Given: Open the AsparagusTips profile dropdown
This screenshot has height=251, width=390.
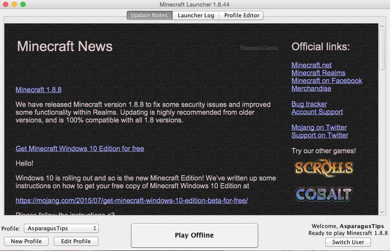Looking at the screenshot, I should (61, 228).
